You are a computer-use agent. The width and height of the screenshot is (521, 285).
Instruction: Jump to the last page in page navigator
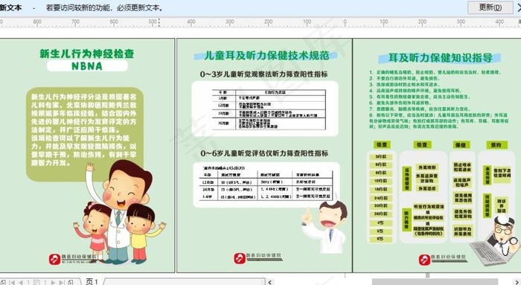point(62,282)
